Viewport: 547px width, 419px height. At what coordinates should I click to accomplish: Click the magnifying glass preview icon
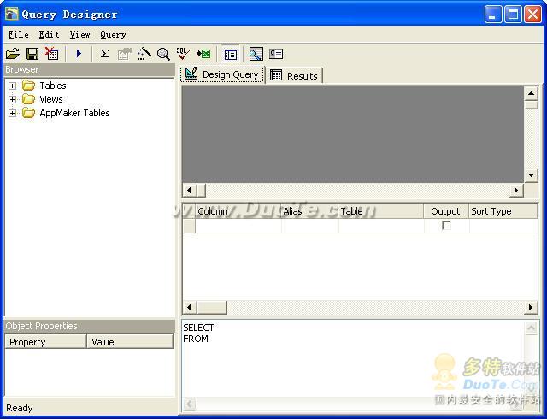coord(163,54)
